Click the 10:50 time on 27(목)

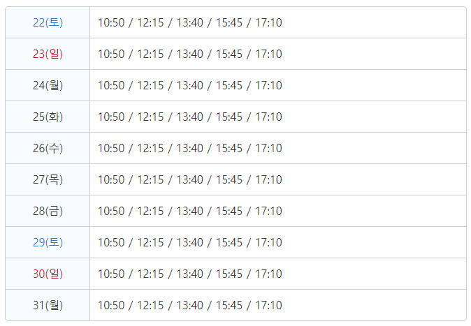[x=111, y=179]
